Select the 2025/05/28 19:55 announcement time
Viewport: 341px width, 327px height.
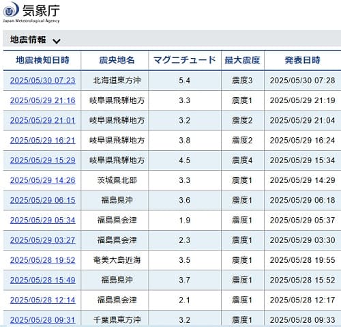[x=302, y=260]
